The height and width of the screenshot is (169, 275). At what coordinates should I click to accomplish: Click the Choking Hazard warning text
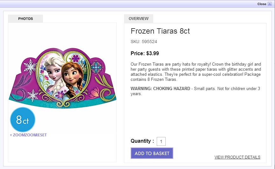pos(195,91)
